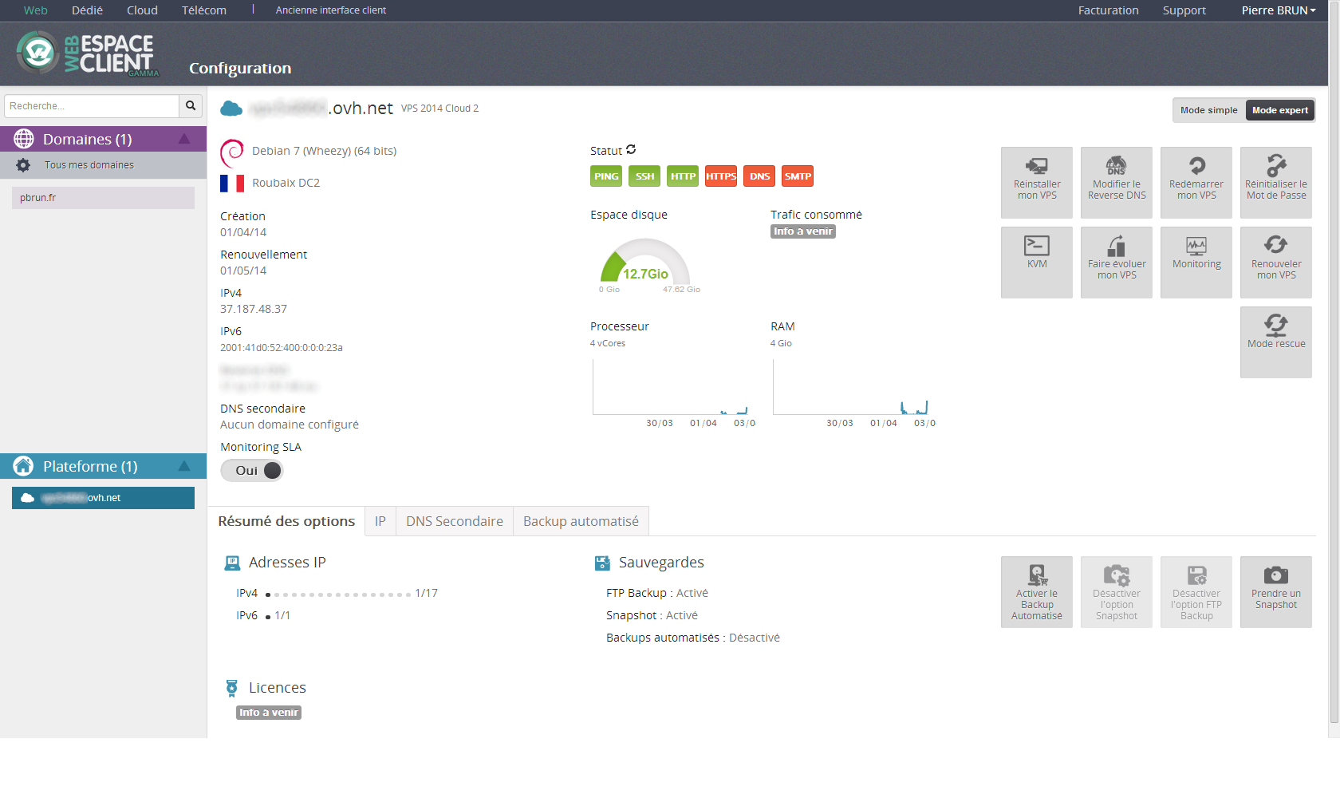The image size is (1340, 806).
Task: Click the IPv4 address 37.187.48.37
Action: click(x=254, y=309)
